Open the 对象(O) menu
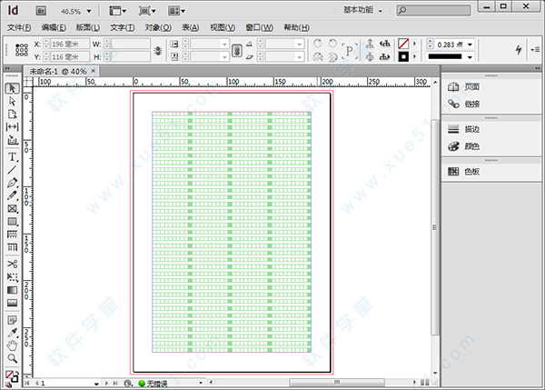Screen dimensions: 545x390 (x=158, y=27)
